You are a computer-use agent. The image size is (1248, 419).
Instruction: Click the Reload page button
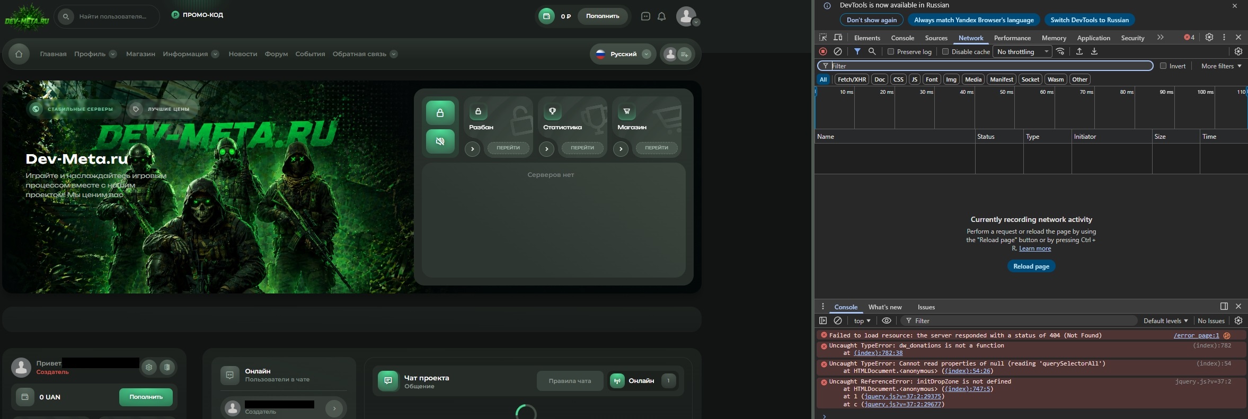click(1031, 266)
